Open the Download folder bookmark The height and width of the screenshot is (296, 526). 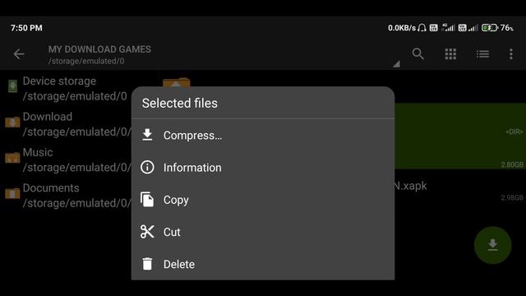(67, 124)
